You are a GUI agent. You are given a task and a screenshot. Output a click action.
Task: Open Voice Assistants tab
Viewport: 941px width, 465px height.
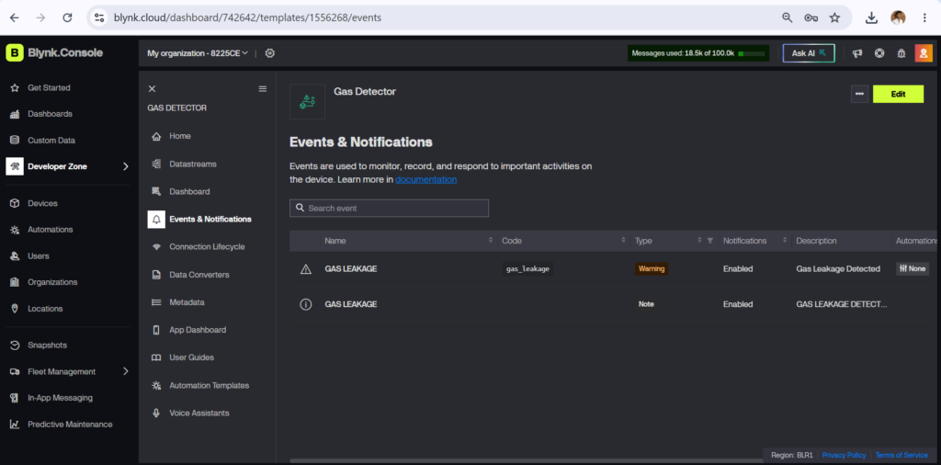point(199,413)
